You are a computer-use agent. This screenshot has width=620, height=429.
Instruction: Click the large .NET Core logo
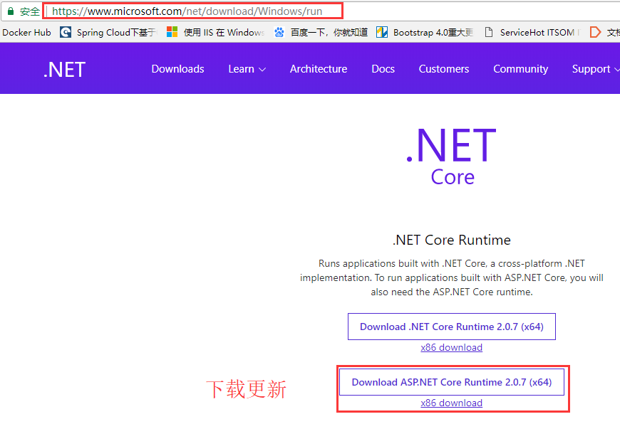click(x=451, y=157)
